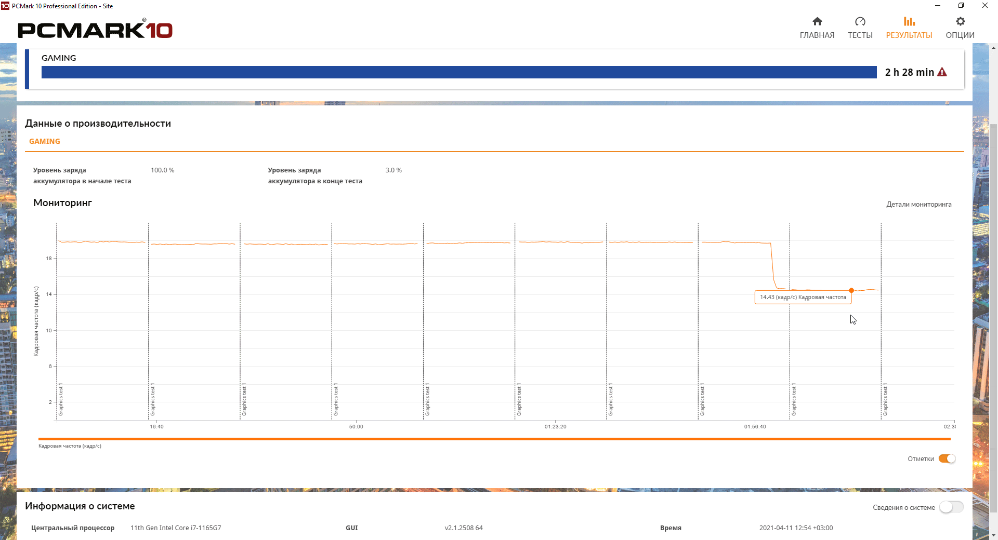Open the ОПЦИИ gear icon

960,21
